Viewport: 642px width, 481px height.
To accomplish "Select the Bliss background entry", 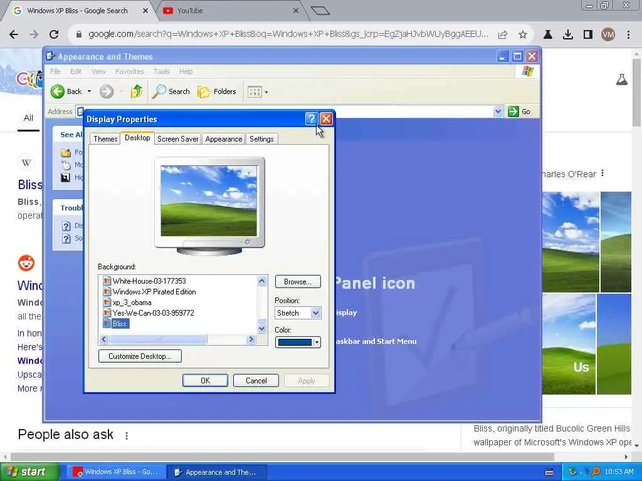I will [116, 324].
